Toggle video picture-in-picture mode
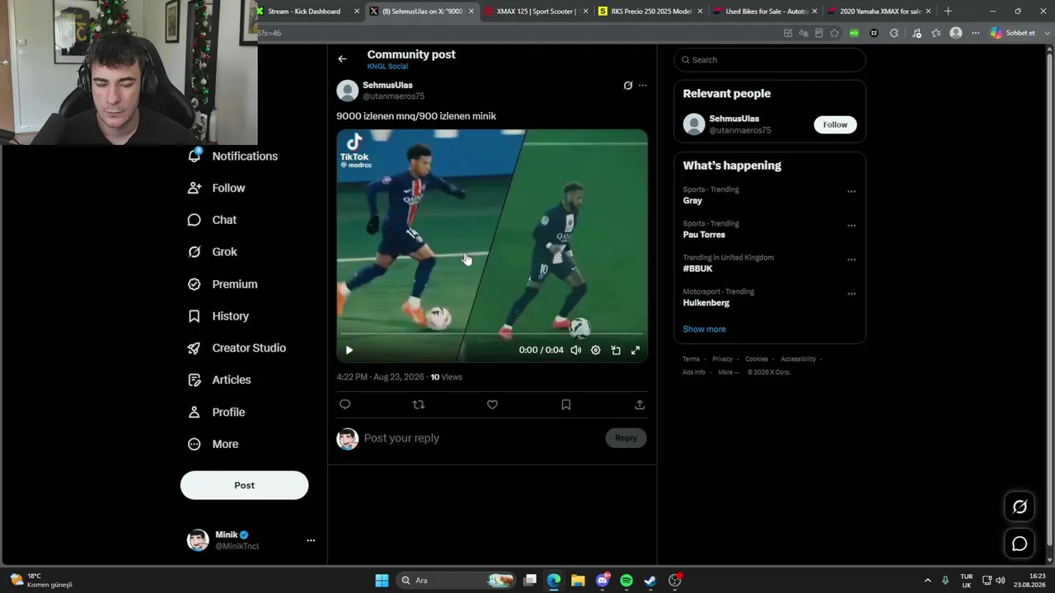 click(x=616, y=350)
